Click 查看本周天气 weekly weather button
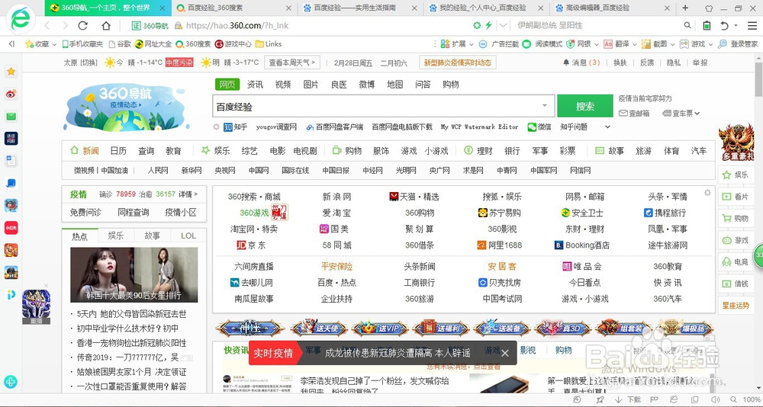The height and width of the screenshot is (407, 763). tap(292, 62)
